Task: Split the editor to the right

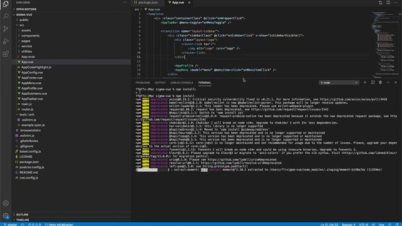Action: (388, 3)
